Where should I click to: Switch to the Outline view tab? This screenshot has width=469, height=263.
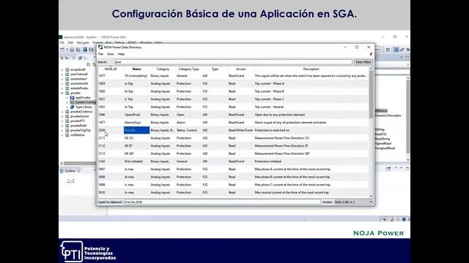(70, 171)
